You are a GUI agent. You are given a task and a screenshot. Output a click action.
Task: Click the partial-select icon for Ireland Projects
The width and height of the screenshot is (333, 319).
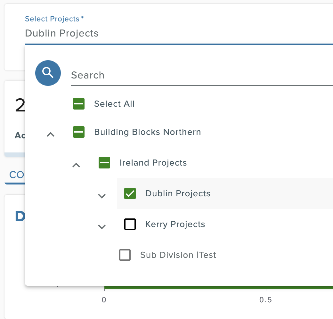(x=104, y=163)
